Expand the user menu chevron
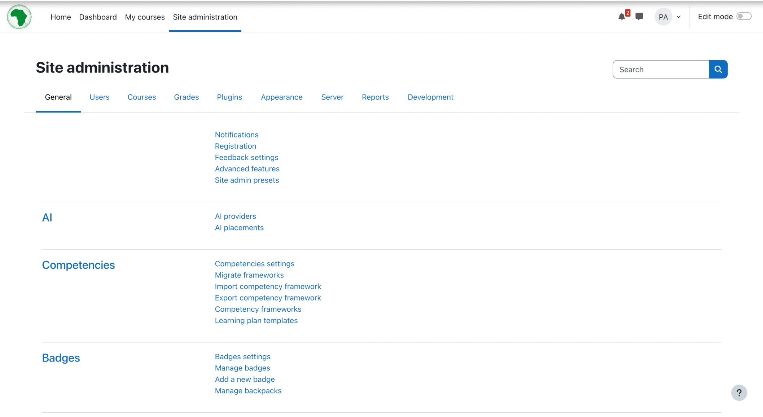The width and height of the screenshot is (763, 417). pos(679,17)
